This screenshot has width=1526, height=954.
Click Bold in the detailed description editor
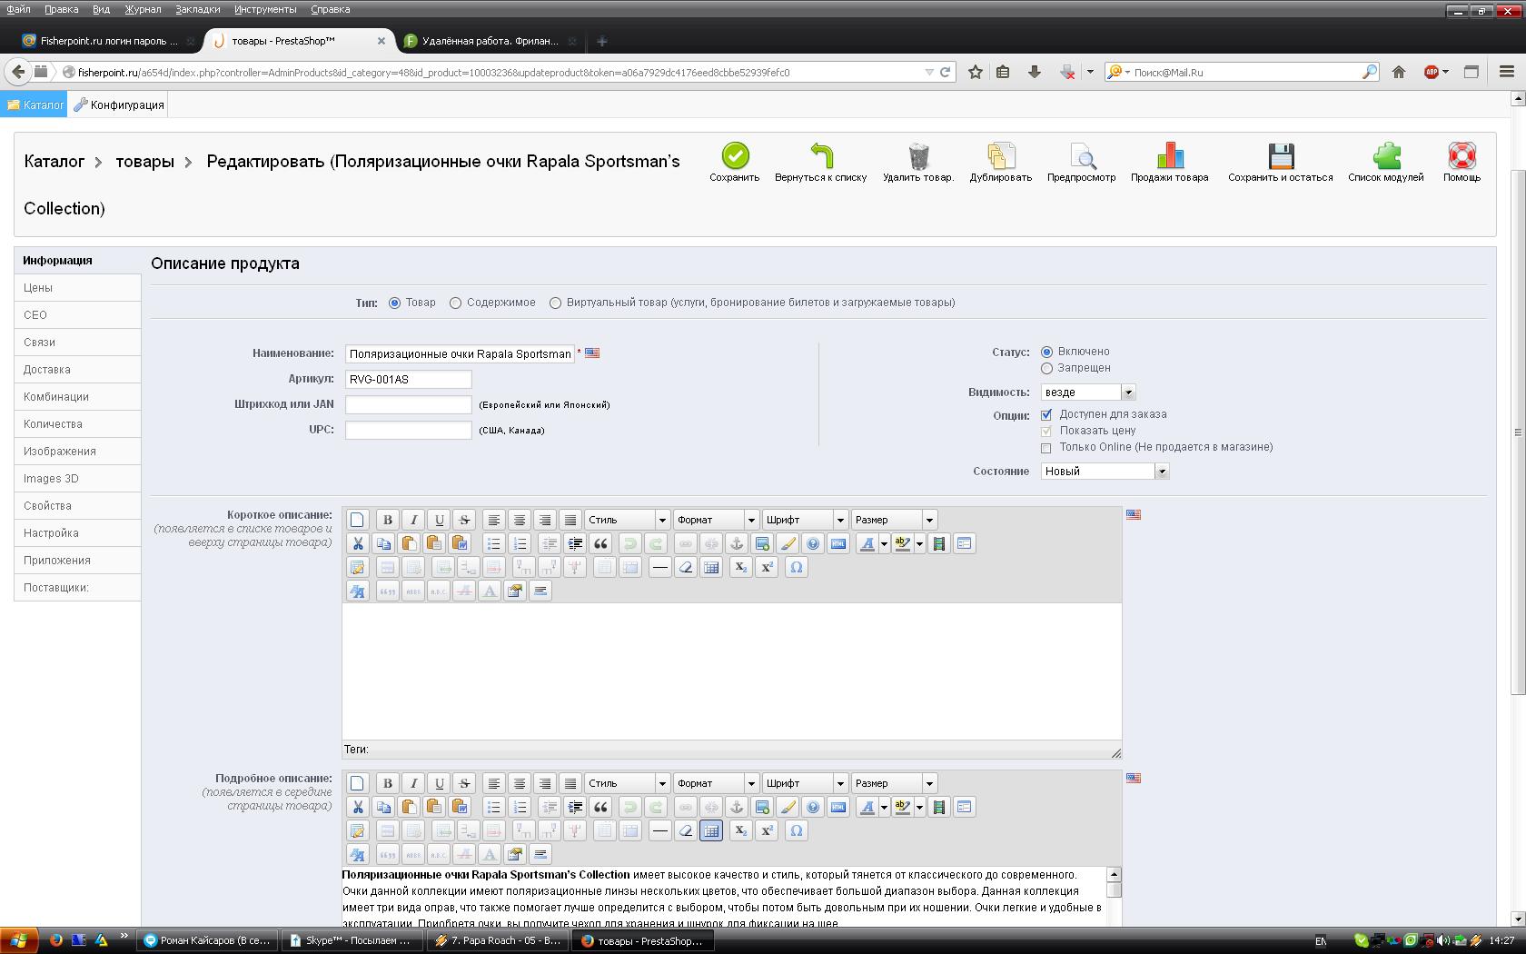388,783
